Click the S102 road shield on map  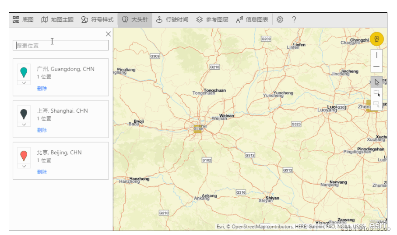pyautogui.click(x=207, y=160)
